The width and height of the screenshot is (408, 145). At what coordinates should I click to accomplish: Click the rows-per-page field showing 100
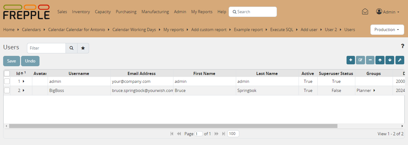pyautogui.click(x=233, y=134)
